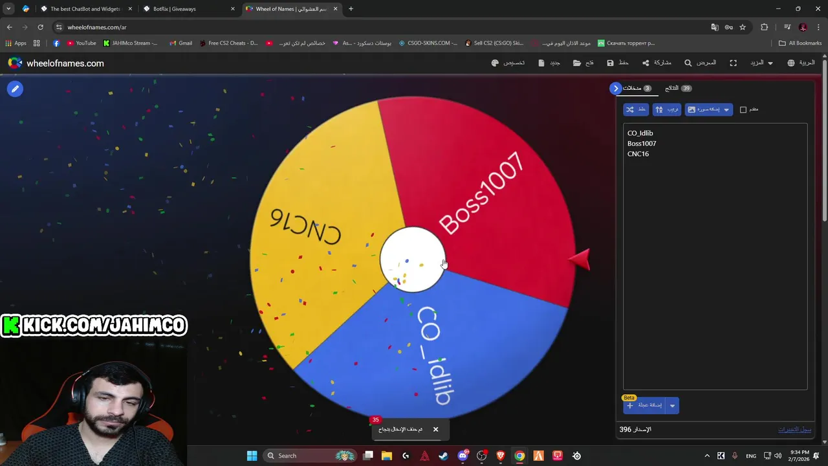Screen dimensions: 828x466
Task: Open File Explorer from the taskbar
Action: point(387,456)
